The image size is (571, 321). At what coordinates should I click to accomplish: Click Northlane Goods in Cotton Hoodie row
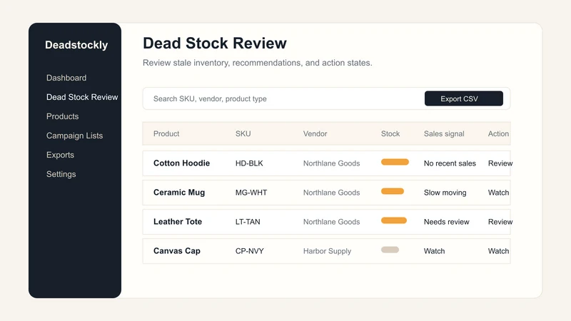coord(331,163)
